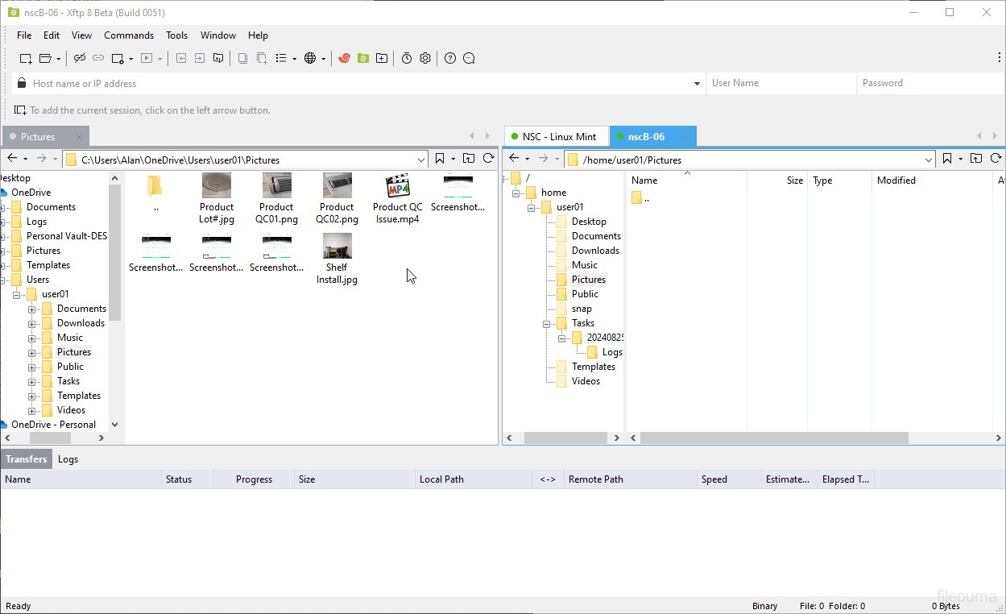Switch to the Logs tab
1006x614 pixels.
click(x=68, y=459)
